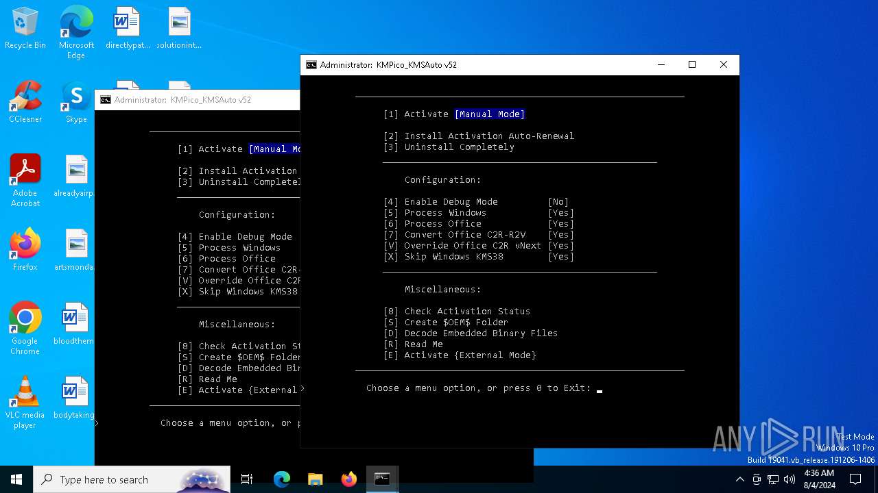Click the Configuration: heading in the background window
This screenshot has width=878, height=493.
point(237,215)
